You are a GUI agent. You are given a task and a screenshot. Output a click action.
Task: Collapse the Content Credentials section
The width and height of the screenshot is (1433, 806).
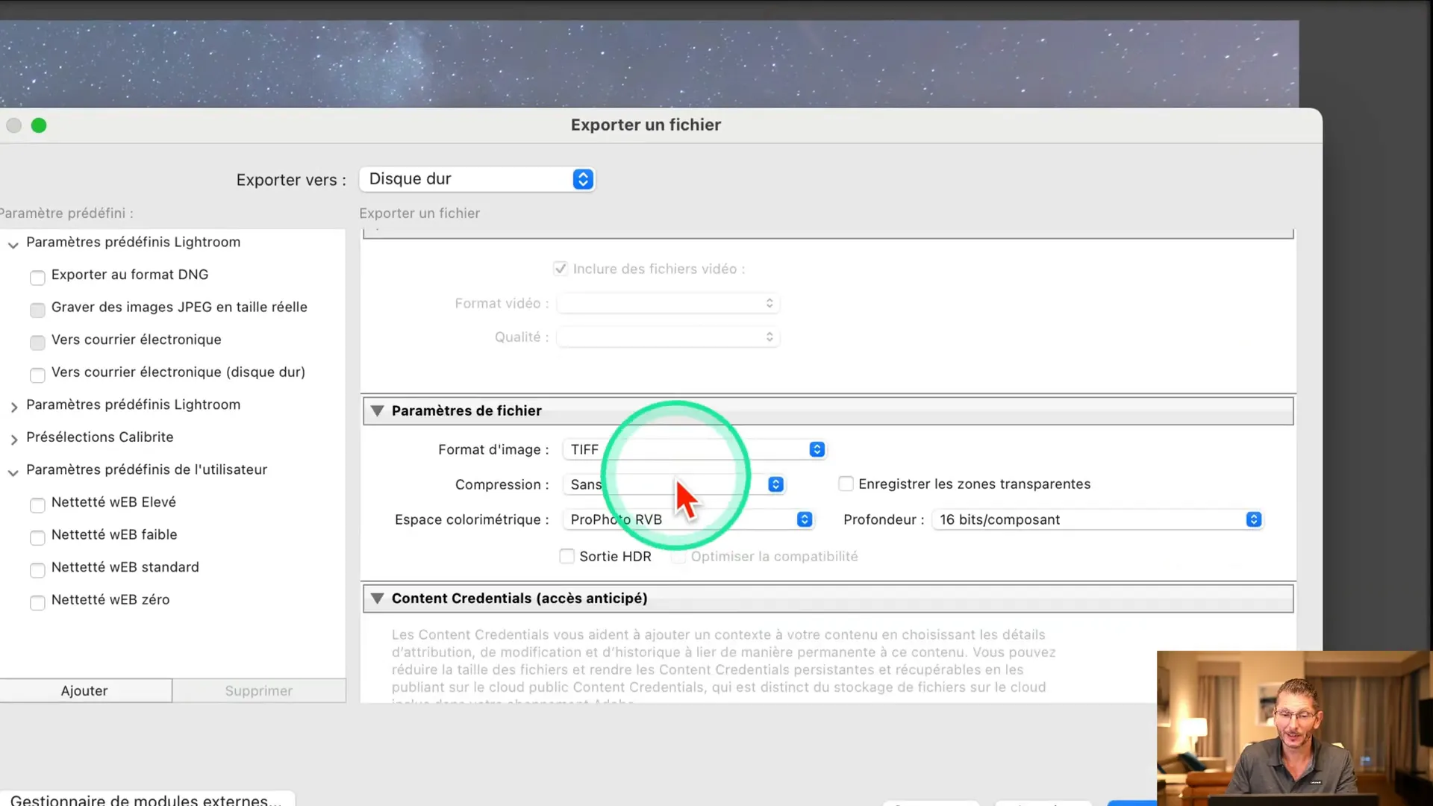coord(378,599)
